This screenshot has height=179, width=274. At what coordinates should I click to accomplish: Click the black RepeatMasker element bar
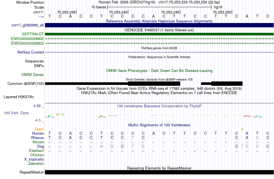click(159, 172)
